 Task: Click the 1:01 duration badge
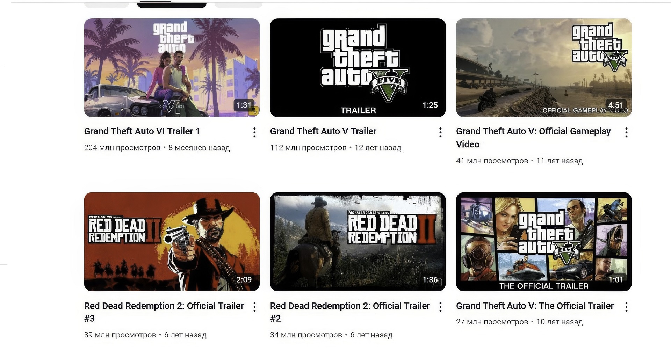(x=616, y=279)
